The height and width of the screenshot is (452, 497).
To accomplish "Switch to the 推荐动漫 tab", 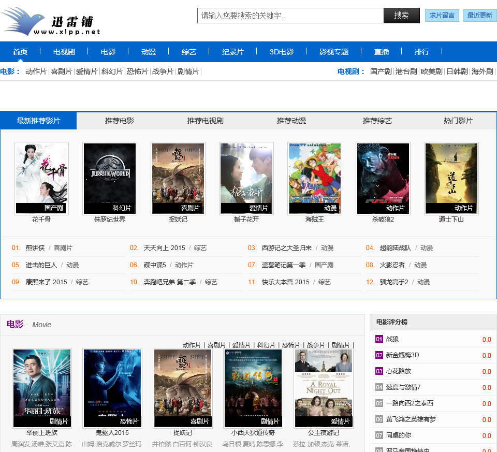I will (x=291, y=121).
